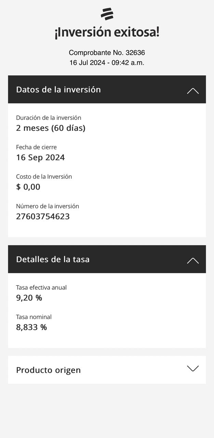This screenshot has width=214, height=438.
Task: Click the Duración de la inversión label
Action: 49,118
